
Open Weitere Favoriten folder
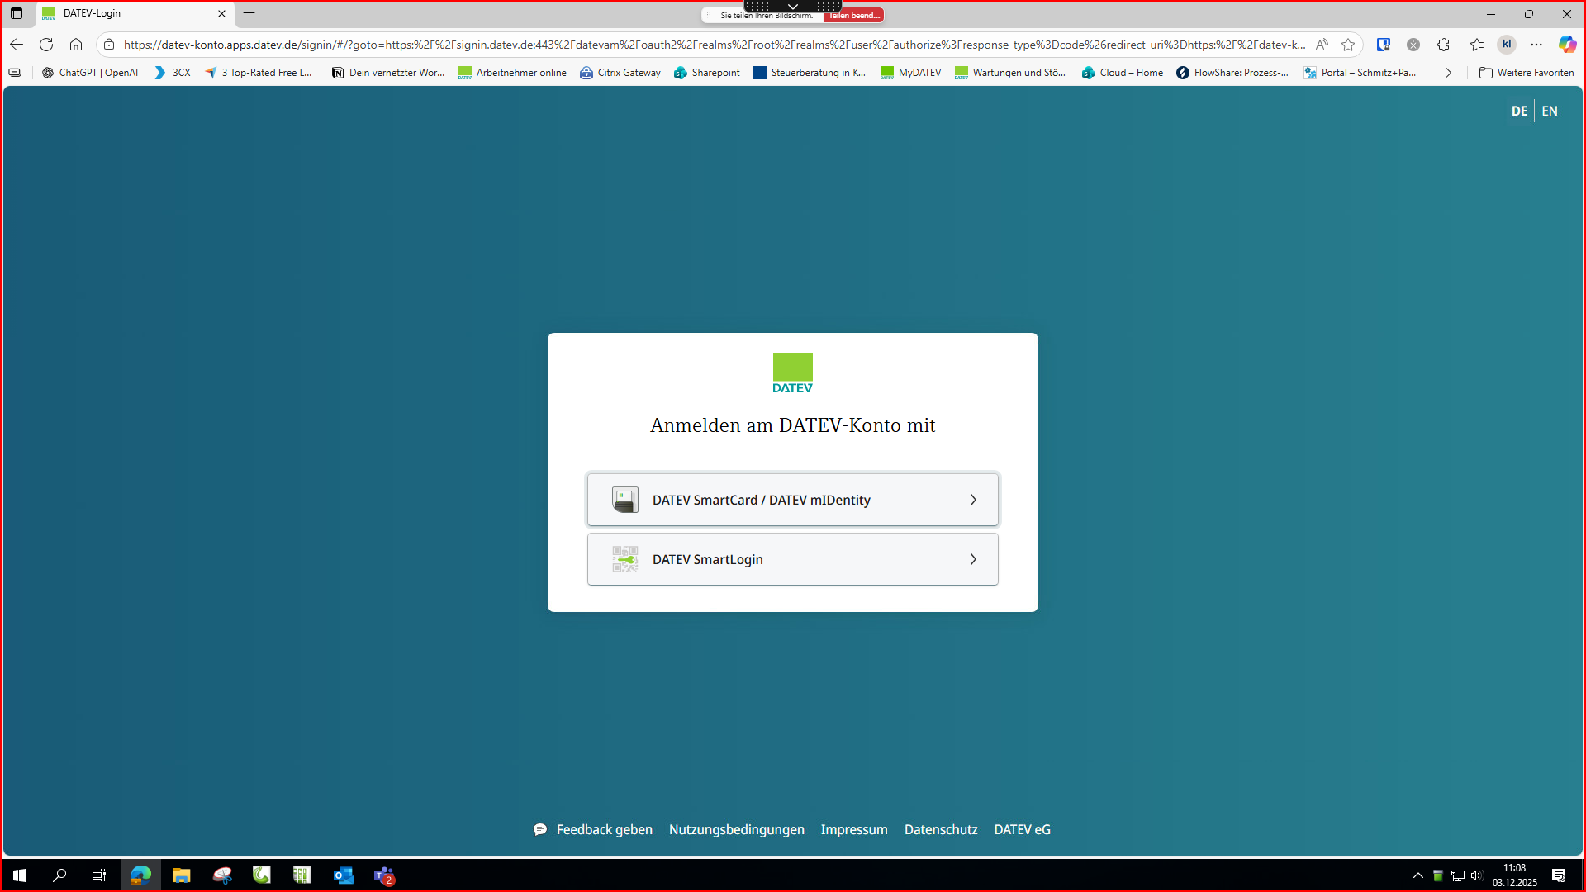pyautogui.click(x=1527, y=73)
